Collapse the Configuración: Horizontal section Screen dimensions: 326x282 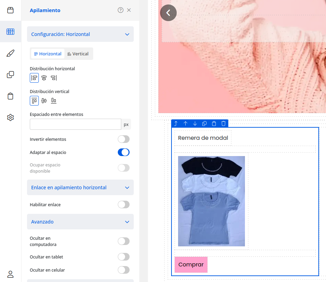[127, 34]
